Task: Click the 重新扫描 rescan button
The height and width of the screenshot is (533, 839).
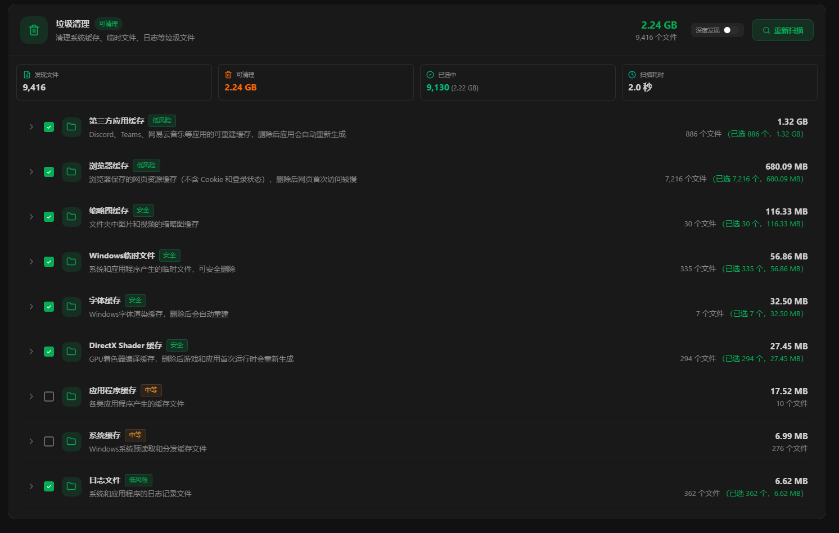Action: point(783,30)
